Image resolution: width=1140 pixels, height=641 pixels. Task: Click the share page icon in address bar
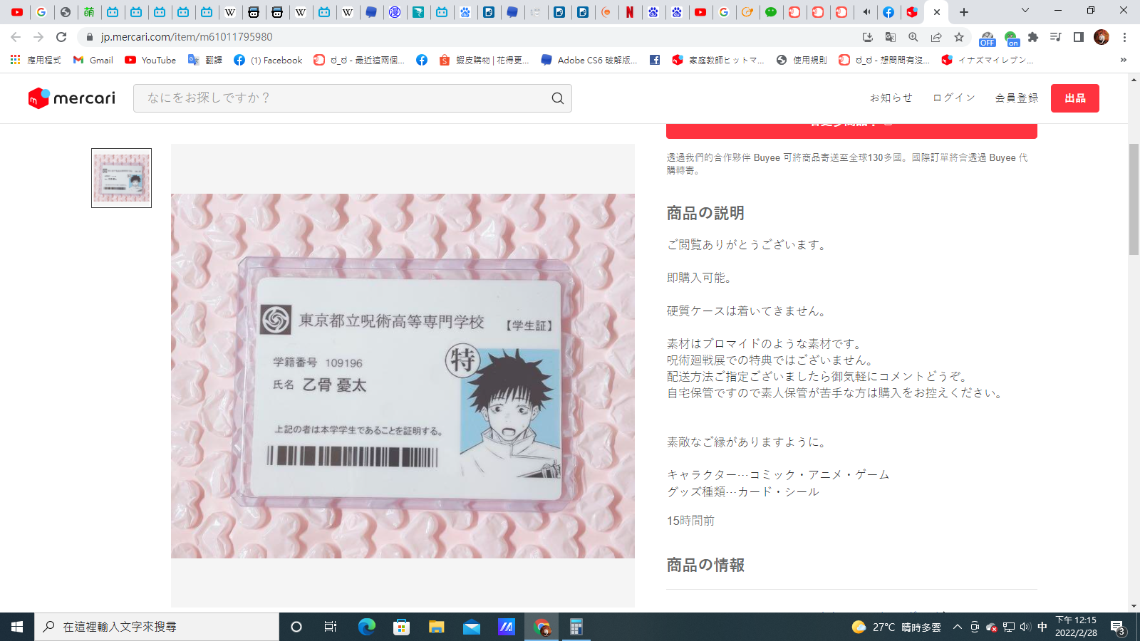pos(936,37)
